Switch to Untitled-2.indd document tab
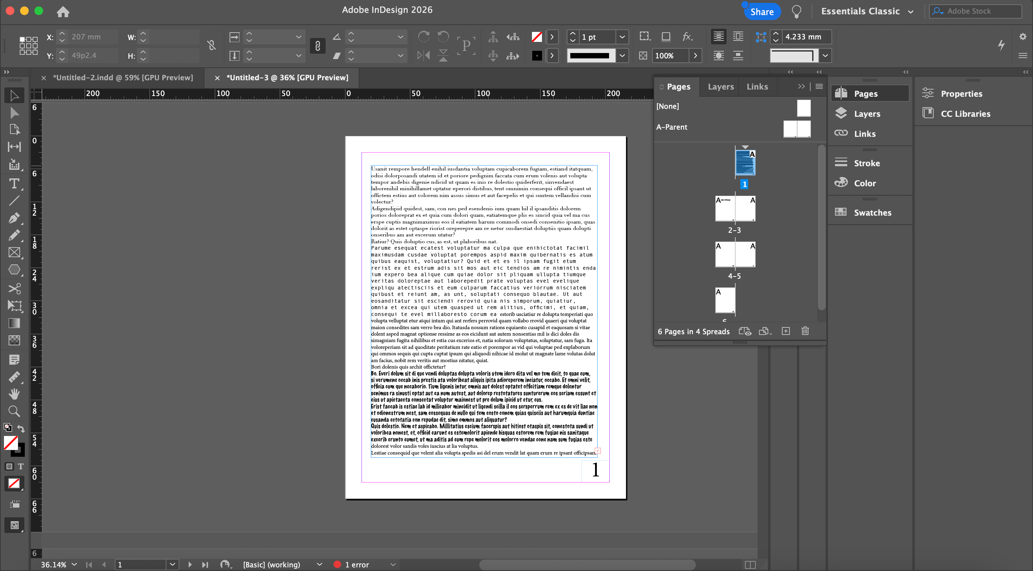Image resolution: width=1033 pixels, height=571 pixels. point(123,78)
